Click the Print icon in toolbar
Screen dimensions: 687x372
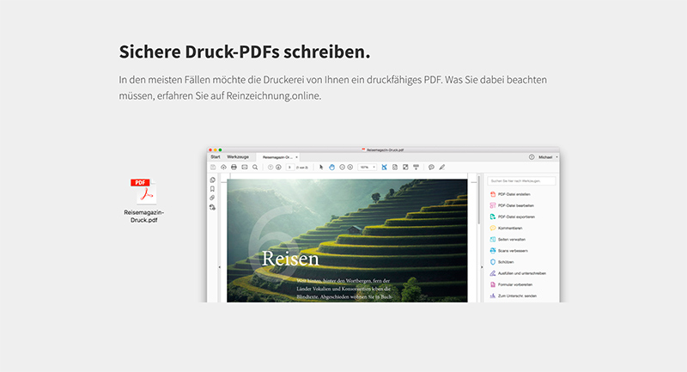[234, 167]
